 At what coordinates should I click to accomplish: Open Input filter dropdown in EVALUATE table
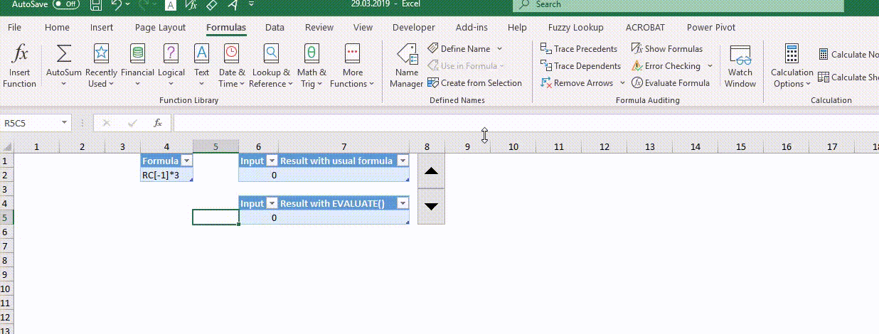coord(270,204)
